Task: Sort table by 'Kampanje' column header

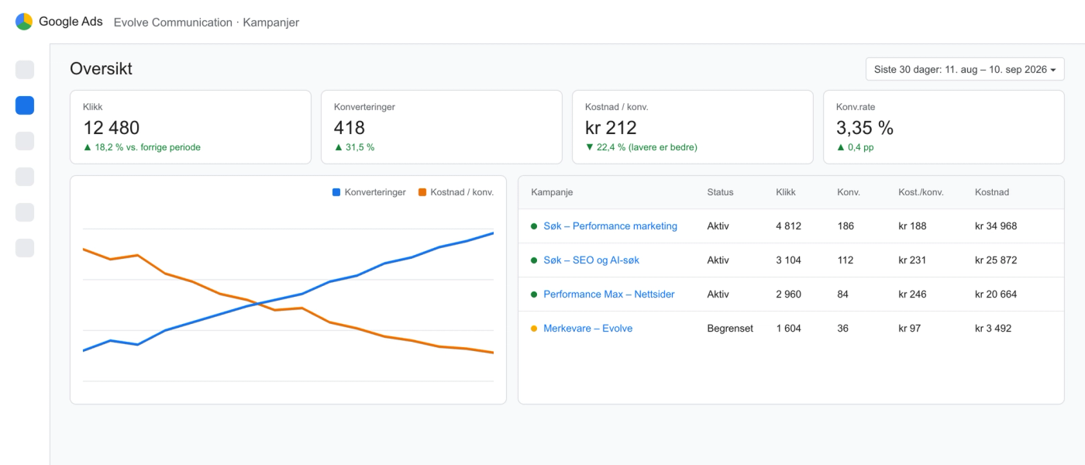Action: [552, 192]
